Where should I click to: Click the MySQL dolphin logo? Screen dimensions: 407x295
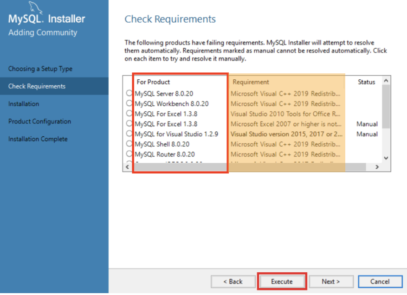click(x=35, y=7)
